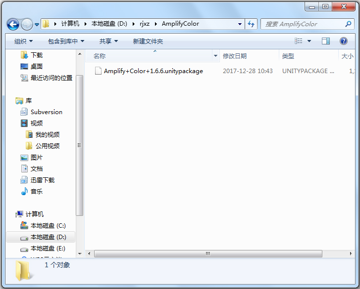360x289 pixels.
Task: Click the magnifier search icon
Action: click(x=348, y=24)
